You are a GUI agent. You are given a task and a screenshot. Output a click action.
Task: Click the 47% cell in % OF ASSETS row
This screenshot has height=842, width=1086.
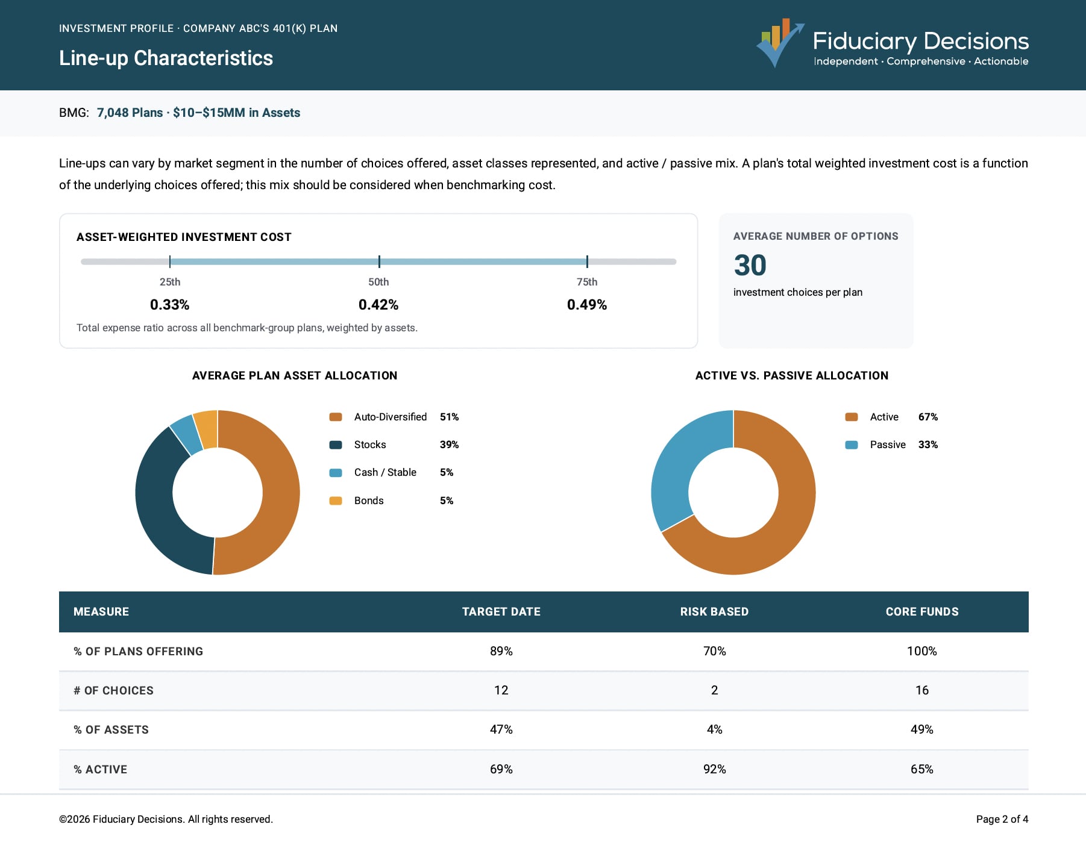501,729
